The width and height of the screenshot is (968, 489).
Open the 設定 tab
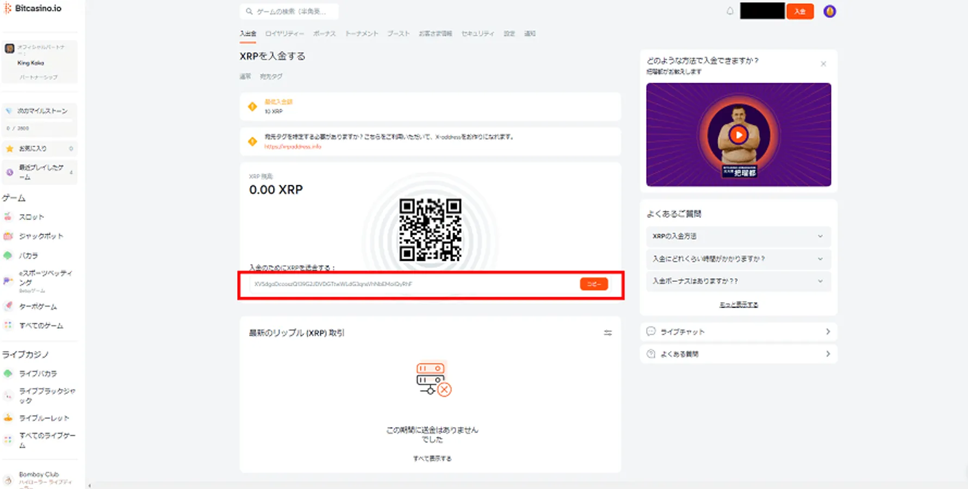pos(509,34)
